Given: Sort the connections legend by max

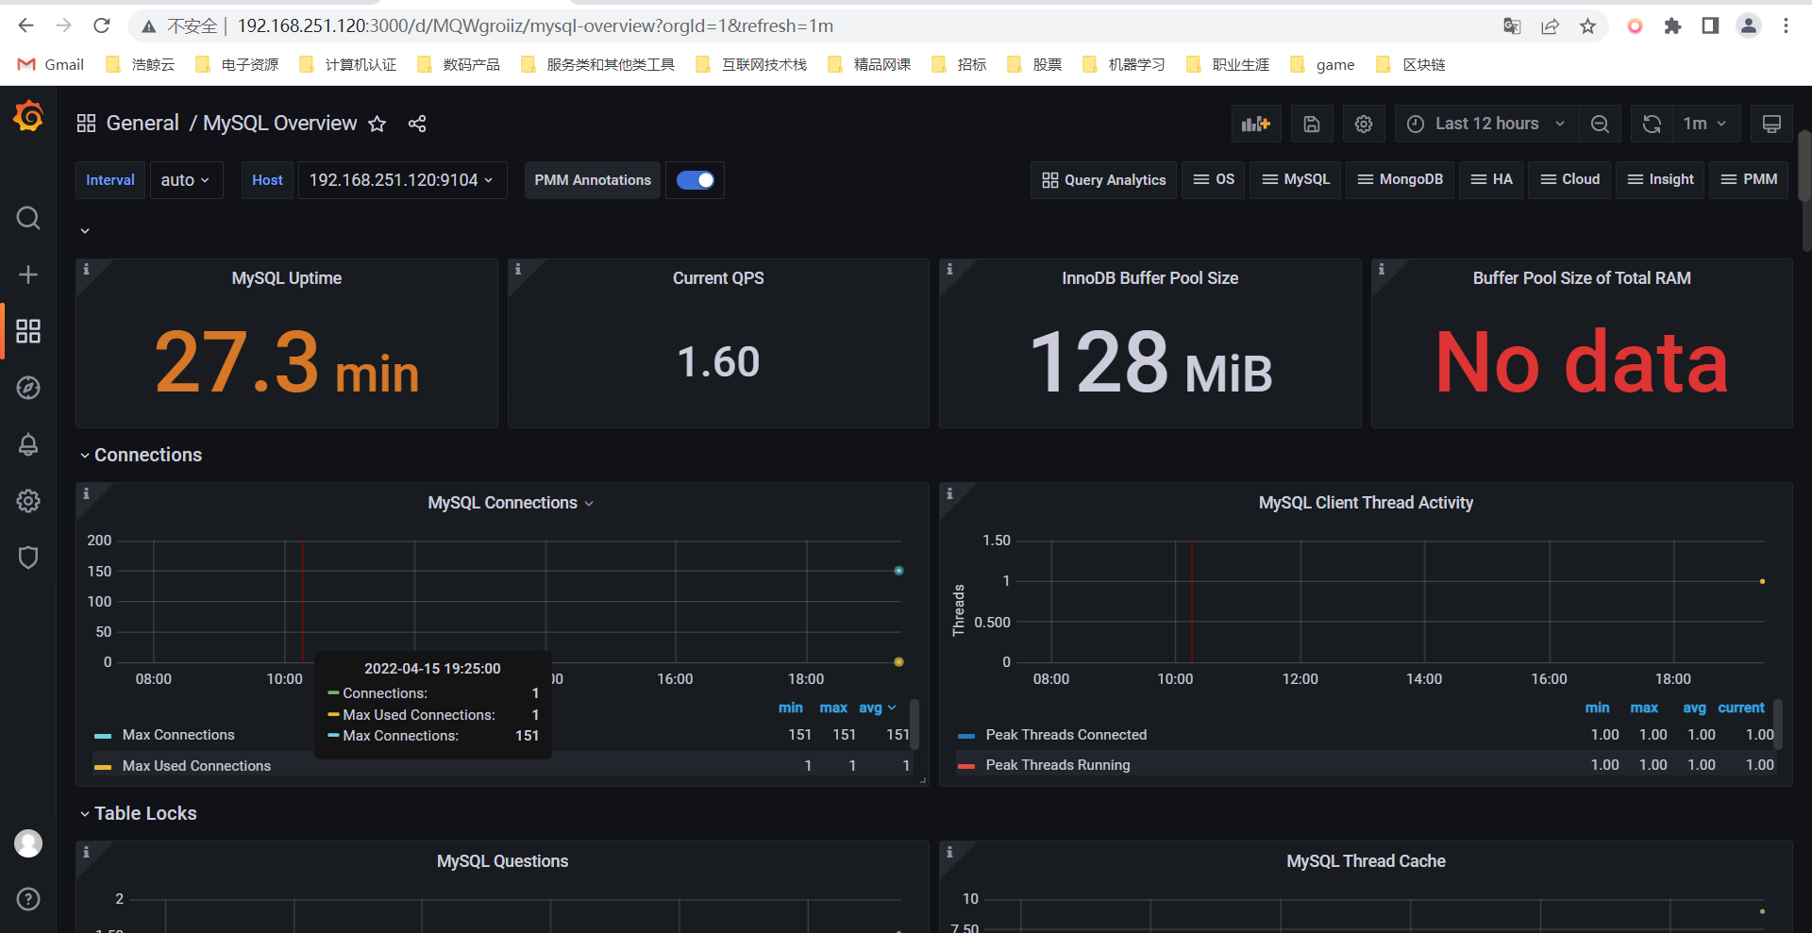Looking at the screenshot, I should [833, 708].
